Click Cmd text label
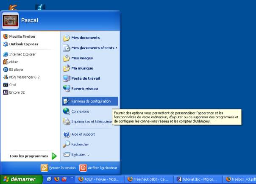 (13, 85)
